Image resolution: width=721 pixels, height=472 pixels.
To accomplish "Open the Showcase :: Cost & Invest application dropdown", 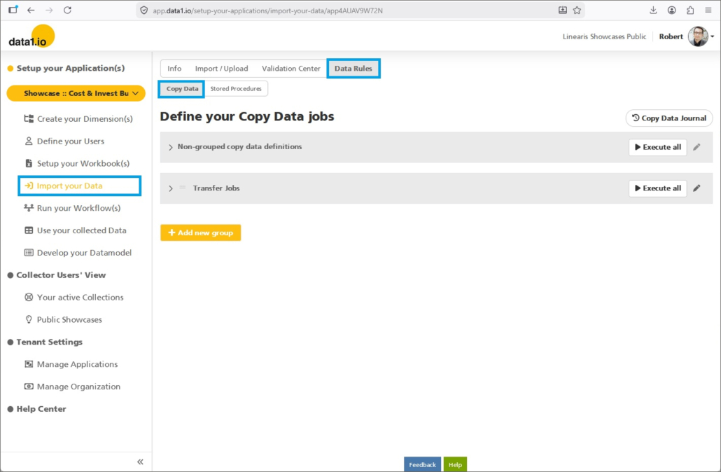I will click(76, 93).
